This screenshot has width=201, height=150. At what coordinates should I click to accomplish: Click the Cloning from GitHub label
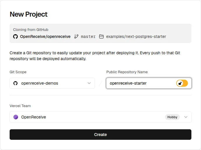[x=31, y=30]
